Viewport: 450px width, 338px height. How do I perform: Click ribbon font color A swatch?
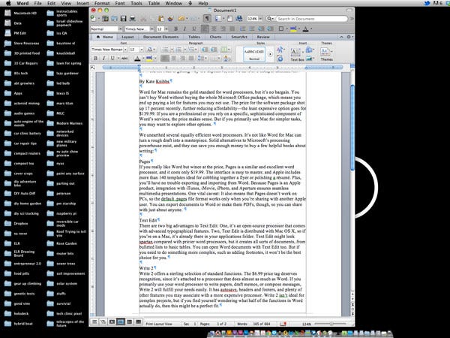click(x=137, y=59)
